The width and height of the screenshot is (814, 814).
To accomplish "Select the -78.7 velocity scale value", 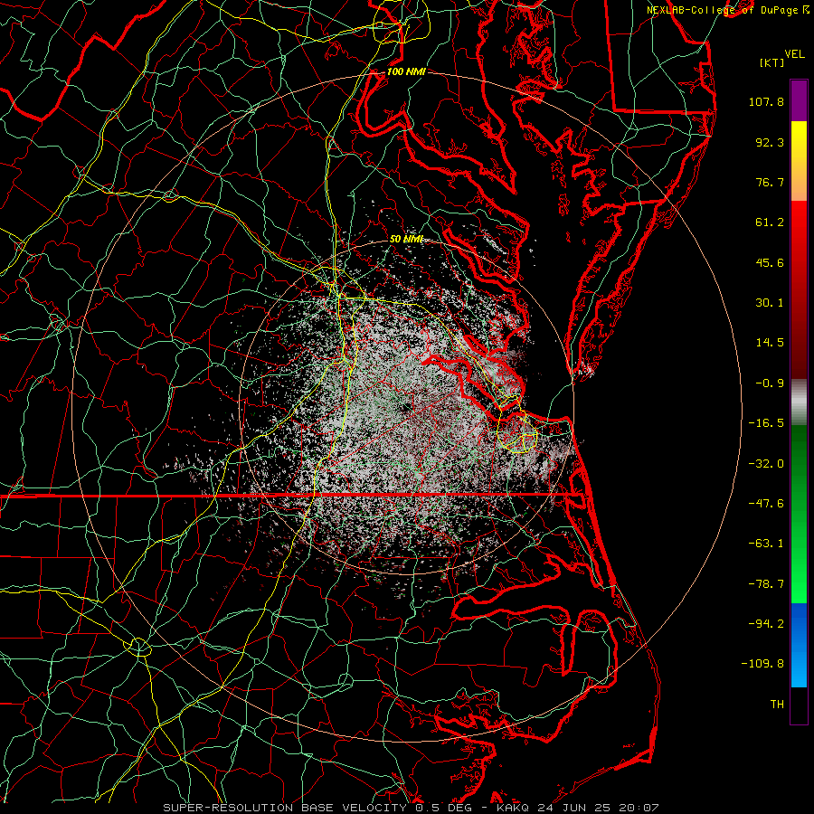I will click(x=766, y=584).
